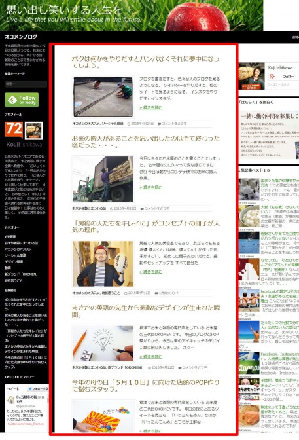Click the comment bubble icon under first post

(x=160, y=124)
